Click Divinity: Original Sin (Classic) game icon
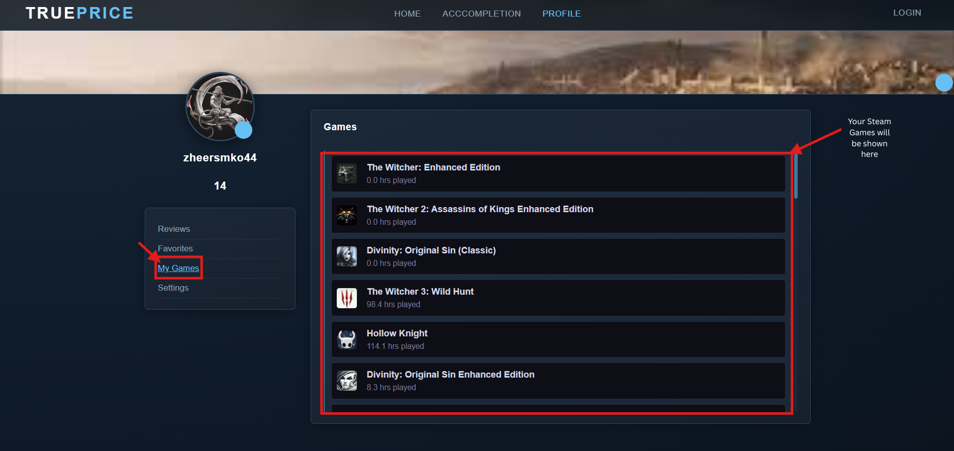Viewport: 954px width, 451px height. [347, 256]
